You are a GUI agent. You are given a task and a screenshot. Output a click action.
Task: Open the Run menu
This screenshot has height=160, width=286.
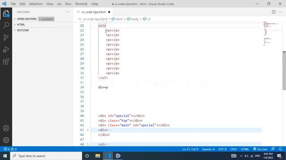pyautogui.click(x=68, y=4)
